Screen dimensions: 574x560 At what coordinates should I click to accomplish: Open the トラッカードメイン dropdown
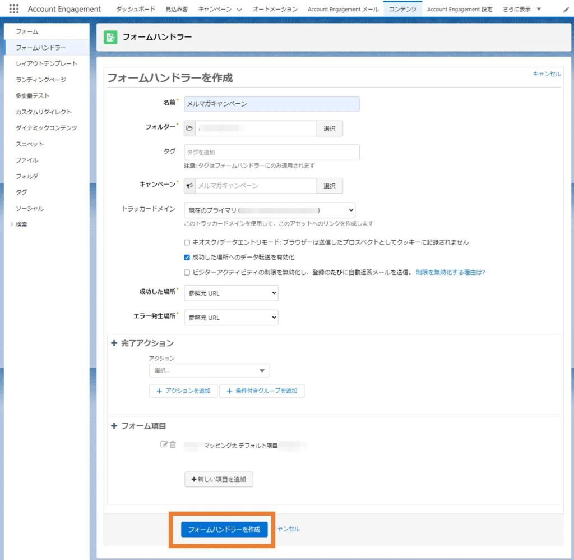point(270,210)
